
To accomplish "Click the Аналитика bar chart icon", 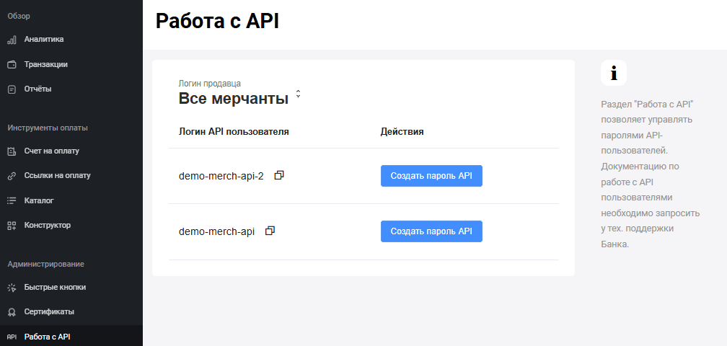I will (12, 40).
